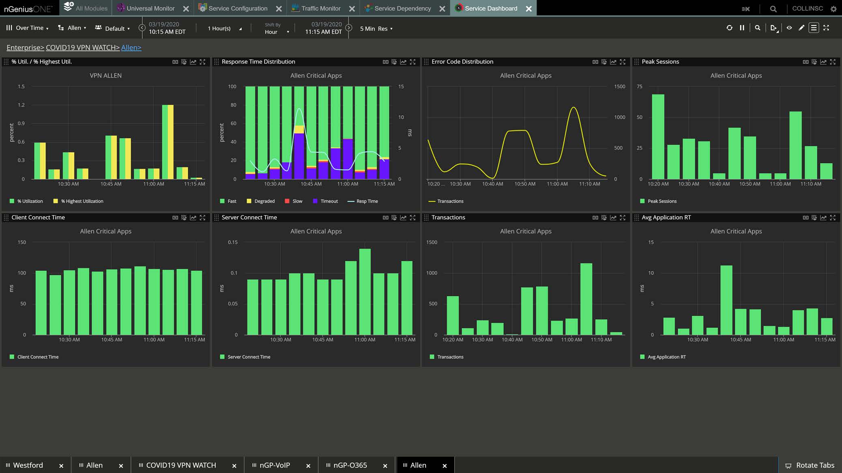The width and height of the screenshot is (842, 473).
Task: Toggle the list view icon in the toolbar
Action: [x=814, y=28]
